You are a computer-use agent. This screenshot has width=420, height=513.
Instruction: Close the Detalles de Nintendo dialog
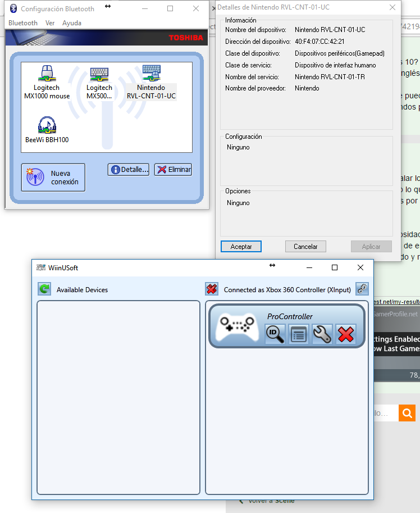pos(392,7)
